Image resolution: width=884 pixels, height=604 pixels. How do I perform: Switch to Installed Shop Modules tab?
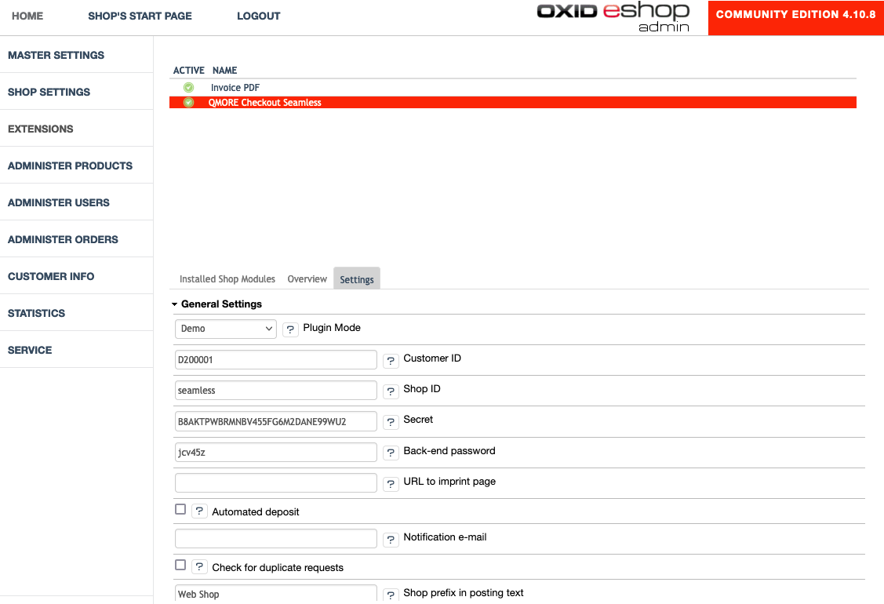227,279
